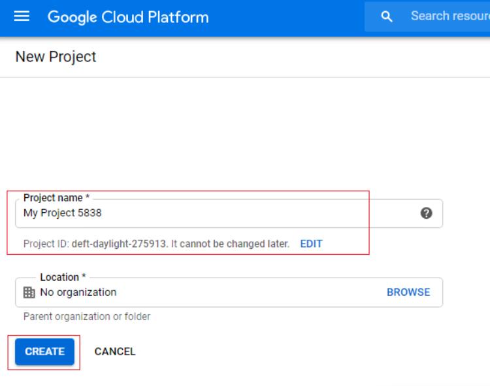Click the Project name label
Screen dimensions: 490x386
[57, 198]
